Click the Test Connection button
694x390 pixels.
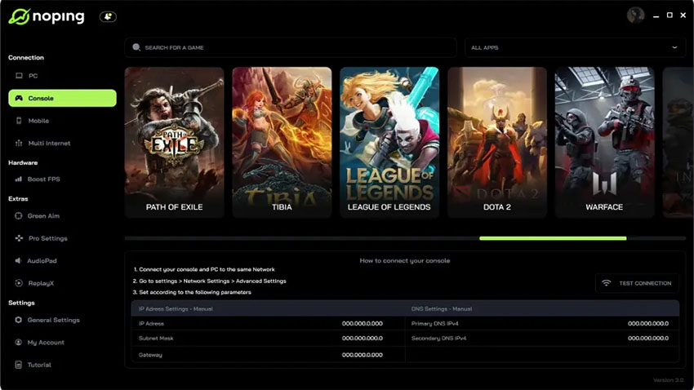[x=638, y=283]
